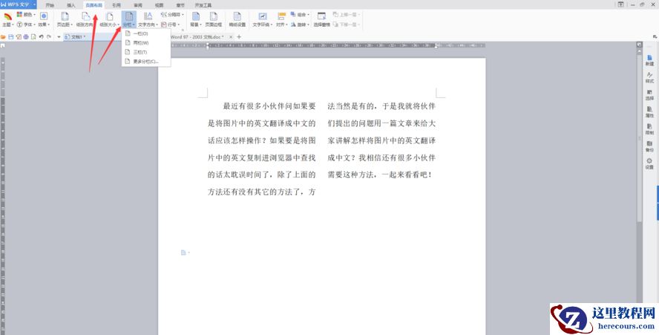This screenshot has width=659, height=335.
Task: Open the 文字方向 text direction dropdown
Action: pyautogui.click(x=148, y=19)
